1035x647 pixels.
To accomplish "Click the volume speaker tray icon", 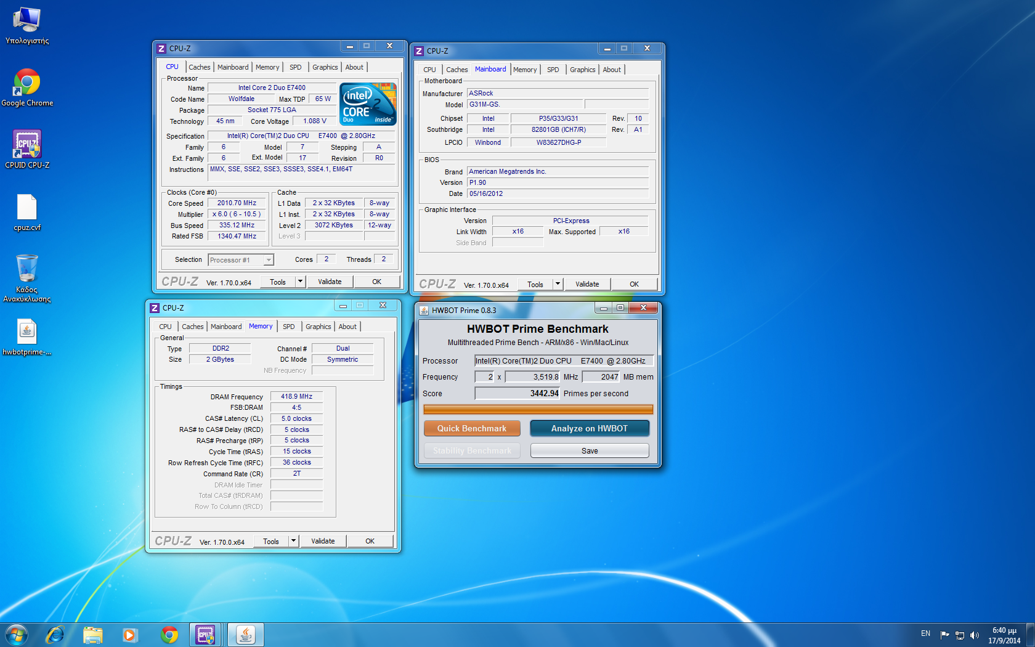I will tap(975, 635).
